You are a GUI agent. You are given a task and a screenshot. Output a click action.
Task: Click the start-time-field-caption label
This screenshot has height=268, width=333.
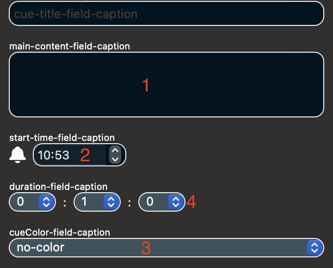(x=62, y=137)
